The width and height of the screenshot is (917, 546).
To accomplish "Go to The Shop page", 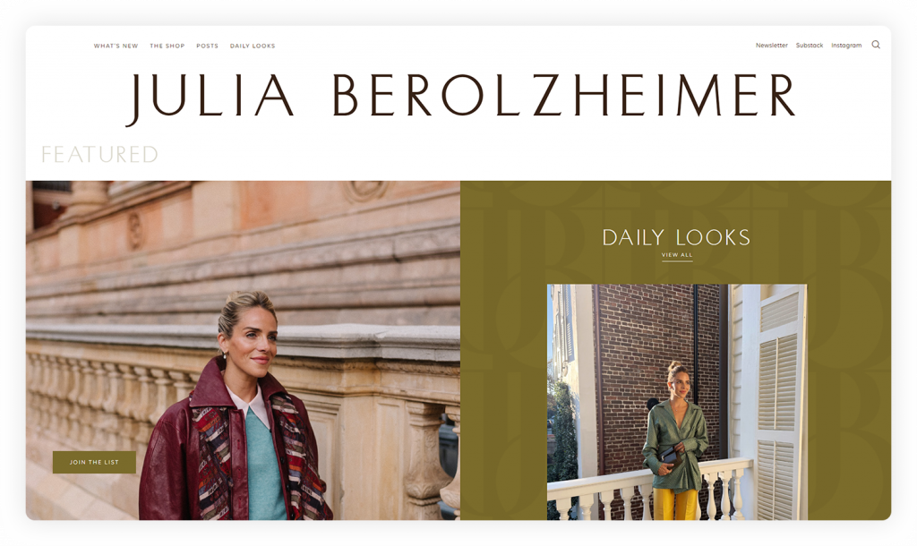I will (x=167, y=46).
